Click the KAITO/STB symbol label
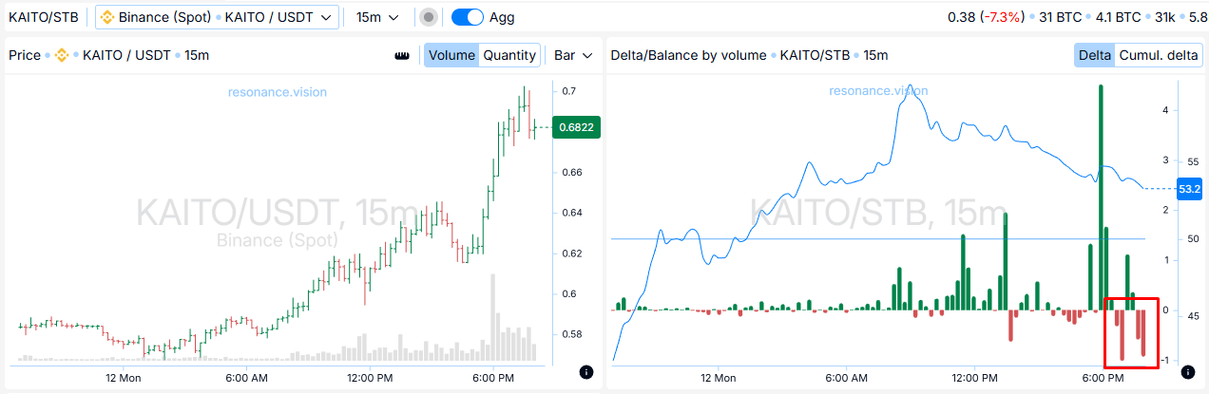 (44, 17)
